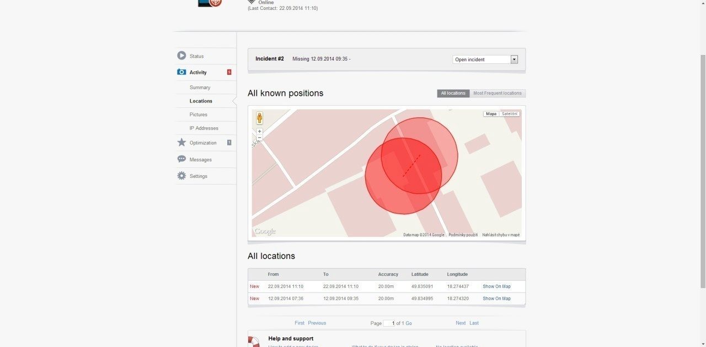Switch to All locations tab
The width and height of the screenshot is (706, 347).
(453, 93)
